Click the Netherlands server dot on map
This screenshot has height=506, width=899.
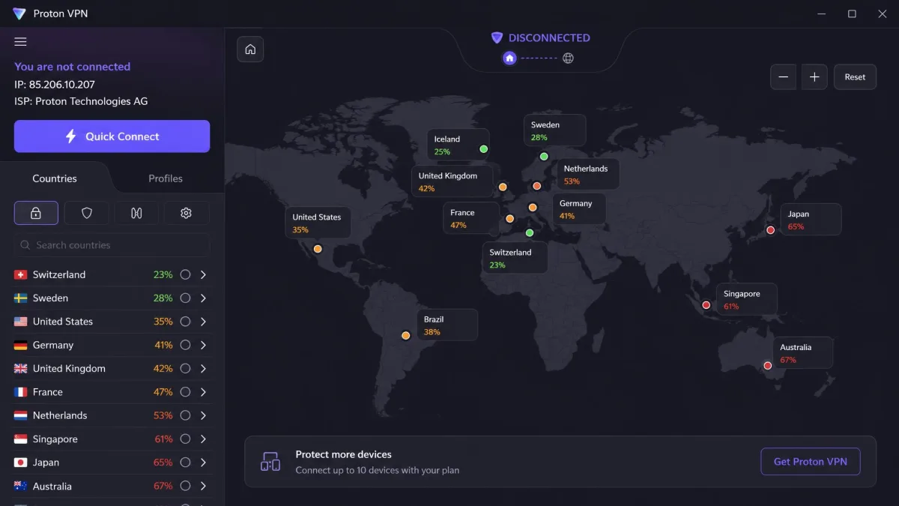[537, 186]
